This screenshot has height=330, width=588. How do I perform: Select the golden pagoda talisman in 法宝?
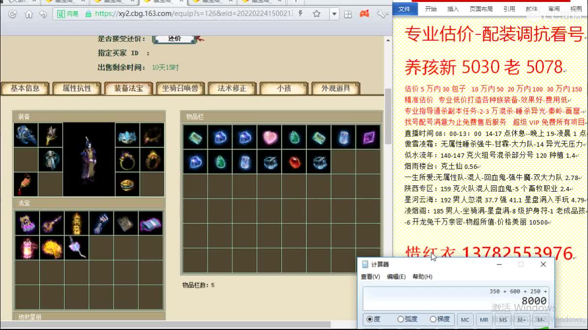point(76,223)
